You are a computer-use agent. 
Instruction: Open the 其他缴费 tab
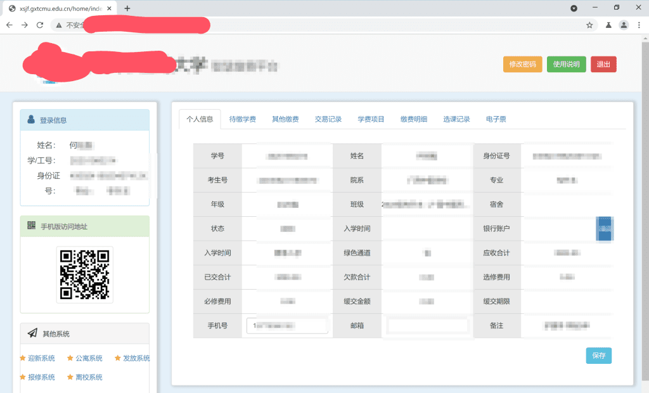pyautogui.click(x=285, y=119)
